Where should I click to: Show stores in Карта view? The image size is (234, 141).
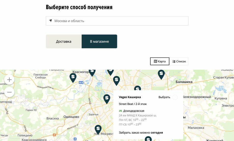point(160,61)
